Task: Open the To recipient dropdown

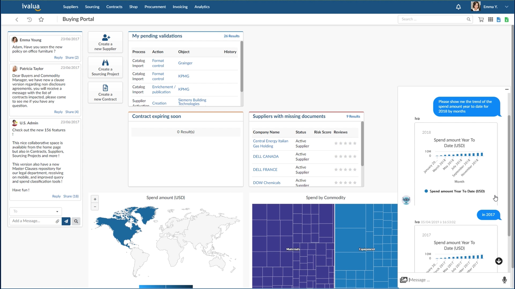Action: (x=36, y=211)
